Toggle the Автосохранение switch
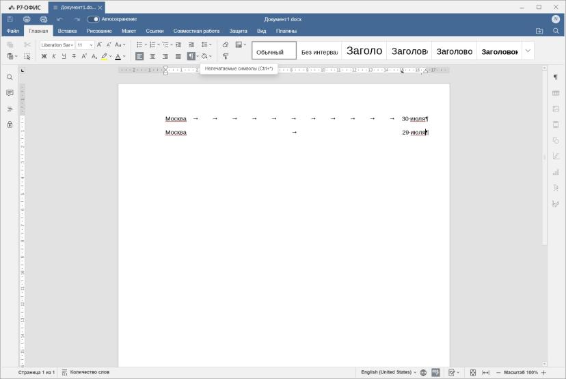The image size is (566, 379). 93,19
